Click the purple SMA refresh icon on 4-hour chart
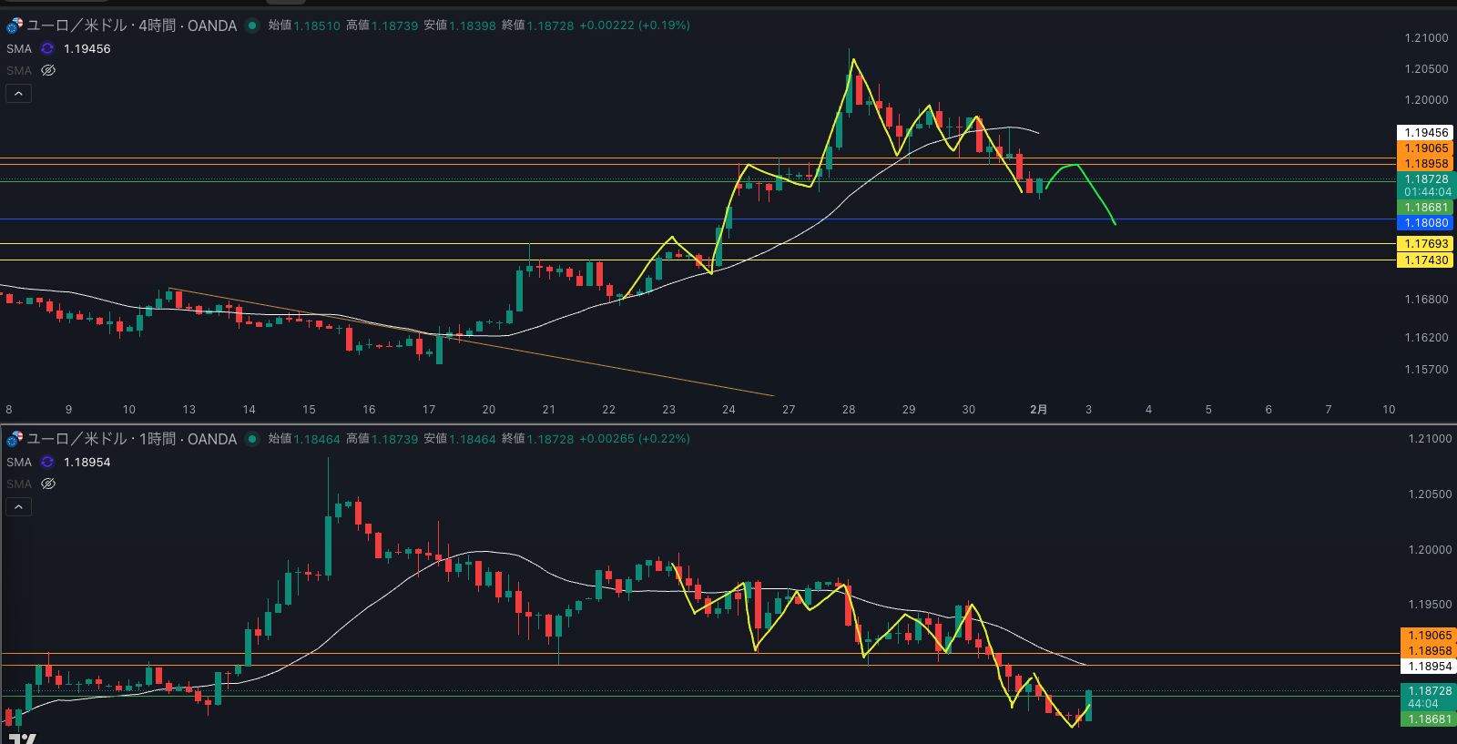 (47, 49)
